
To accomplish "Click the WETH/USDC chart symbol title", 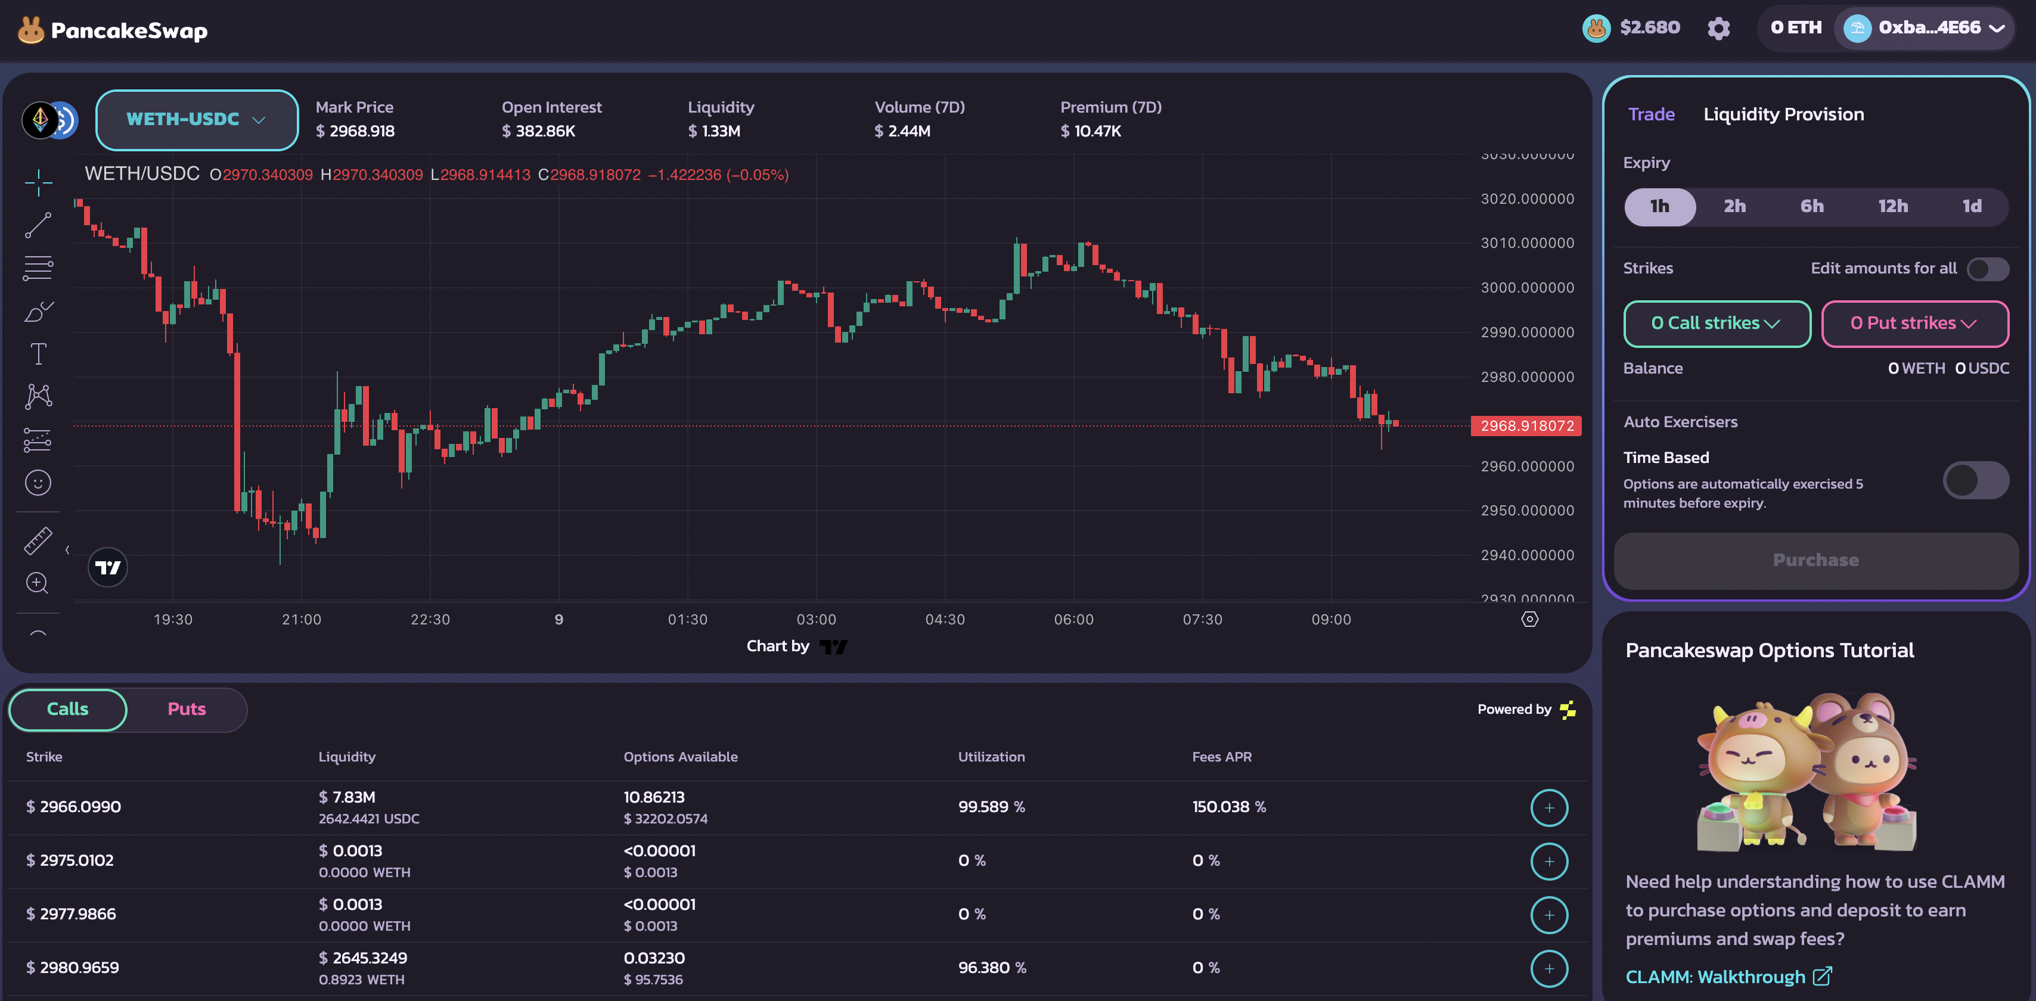I will coord(142,174).
